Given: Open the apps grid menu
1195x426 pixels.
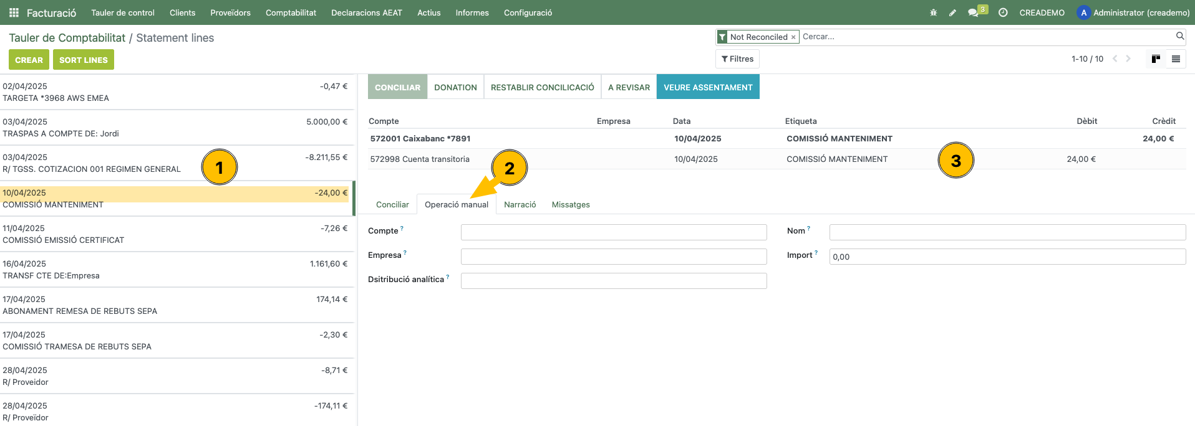Looking at the screenshot, I should coord(14,12).
